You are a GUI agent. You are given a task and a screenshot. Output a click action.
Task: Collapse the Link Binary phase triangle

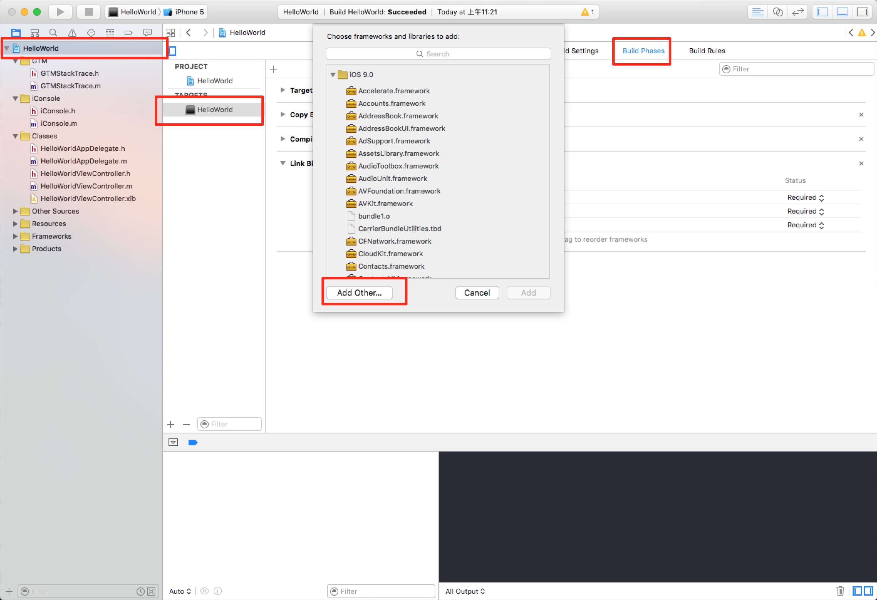coord(283,163)
